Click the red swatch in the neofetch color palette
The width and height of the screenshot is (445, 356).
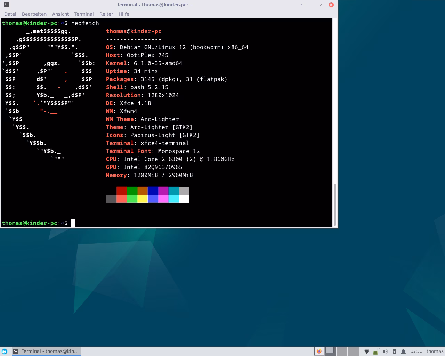pyautogui.click(x=122, y=191)
